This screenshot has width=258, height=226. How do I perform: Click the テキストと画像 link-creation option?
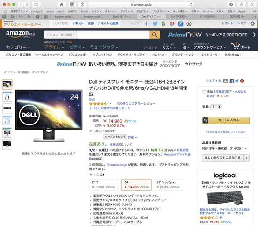(x=108, y=23)
